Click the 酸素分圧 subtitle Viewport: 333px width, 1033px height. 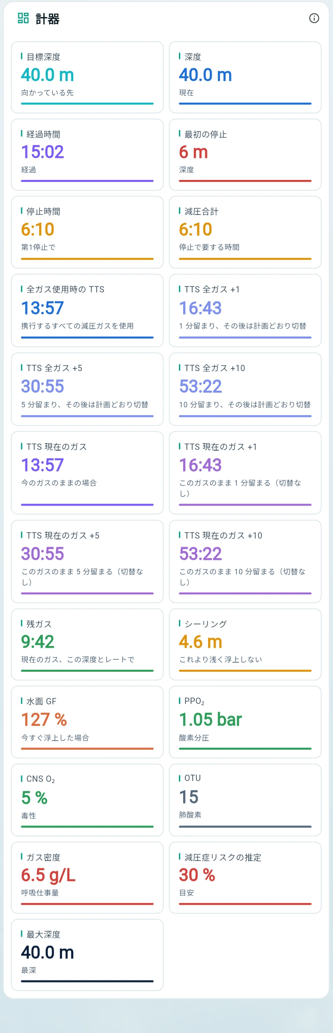click(194, 738)
